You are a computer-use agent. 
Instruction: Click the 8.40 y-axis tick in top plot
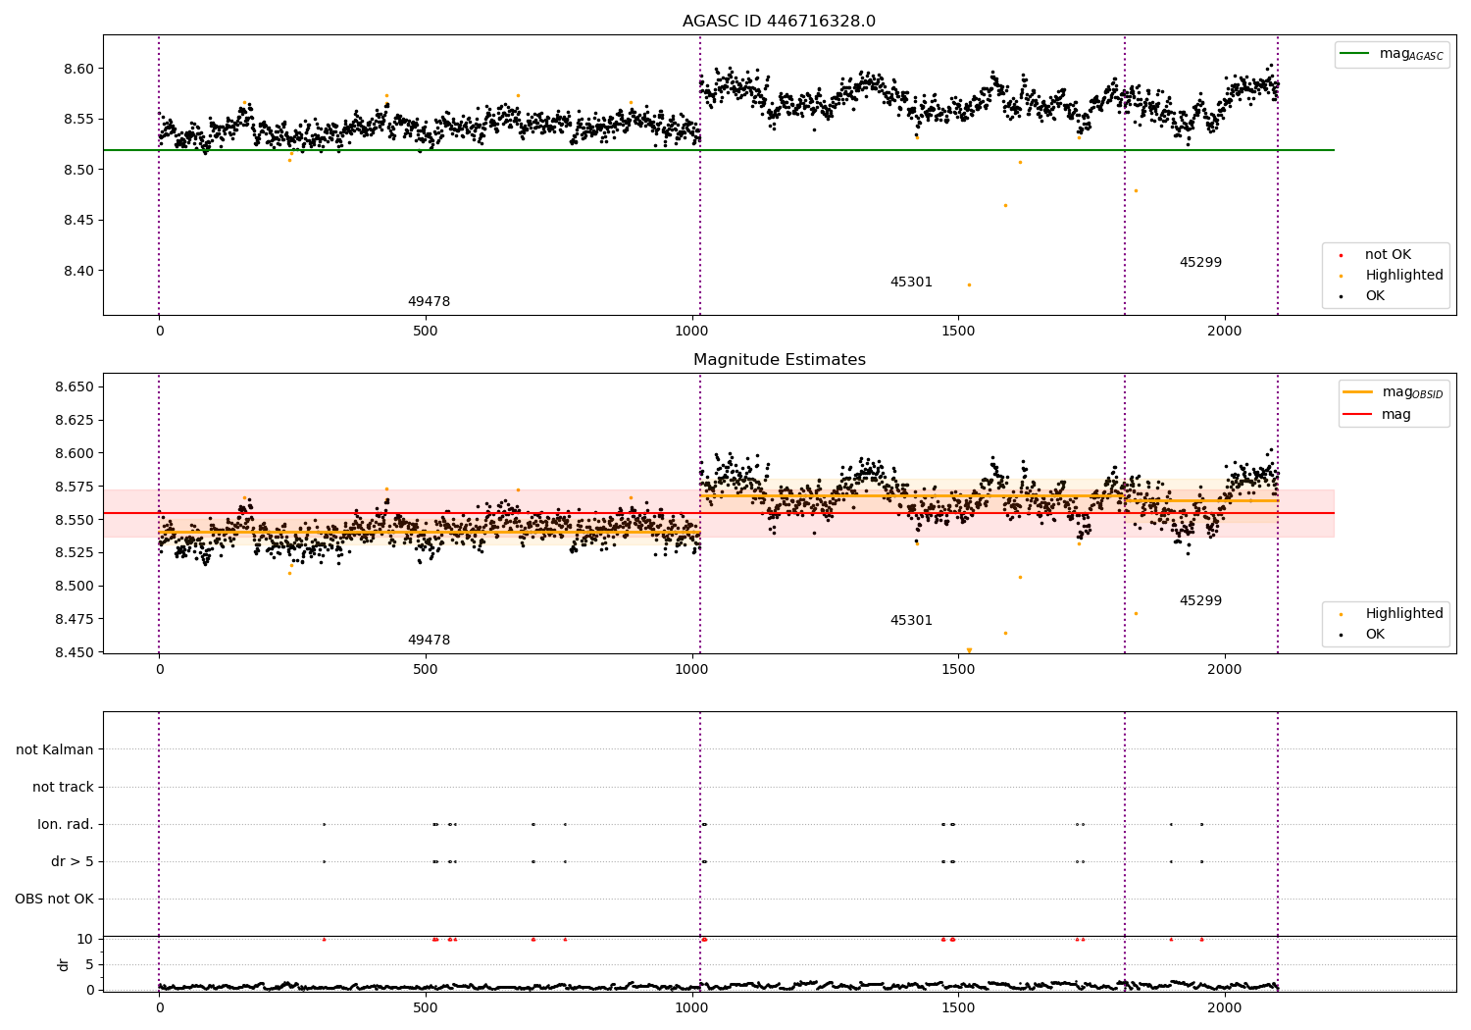tap(78, 272)
